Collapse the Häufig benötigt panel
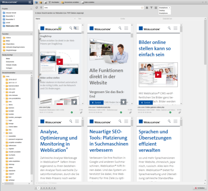Viewport: 208px width, 191px height. click(x=31, y=55)
